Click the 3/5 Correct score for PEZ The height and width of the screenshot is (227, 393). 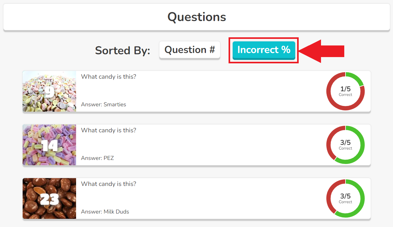pyautogui.click(x=345, y=145)
